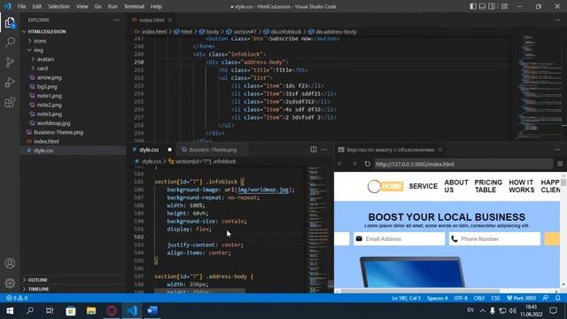Viewport: 567px width, 319px height.
Task: Open the Manage gear icon
Action: tap(10, 283)
